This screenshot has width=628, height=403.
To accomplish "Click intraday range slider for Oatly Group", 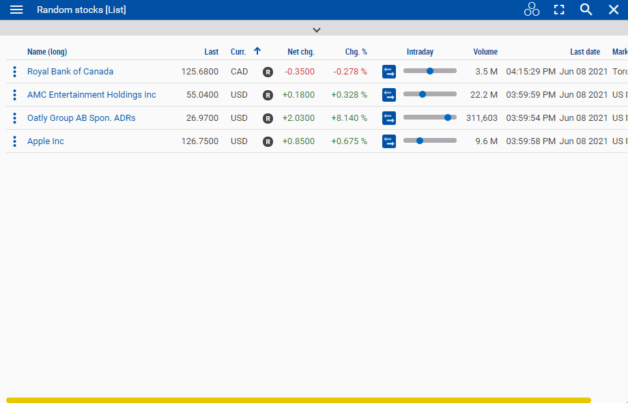I will pyautogui.click(x=430, y=117).
